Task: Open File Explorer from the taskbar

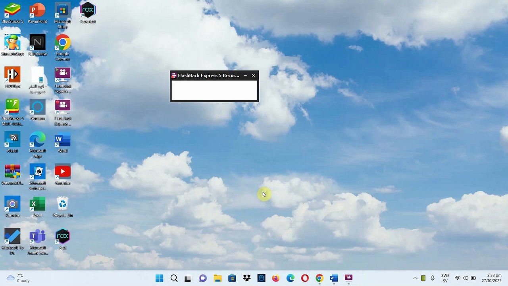Action: [x=217, y=278]
